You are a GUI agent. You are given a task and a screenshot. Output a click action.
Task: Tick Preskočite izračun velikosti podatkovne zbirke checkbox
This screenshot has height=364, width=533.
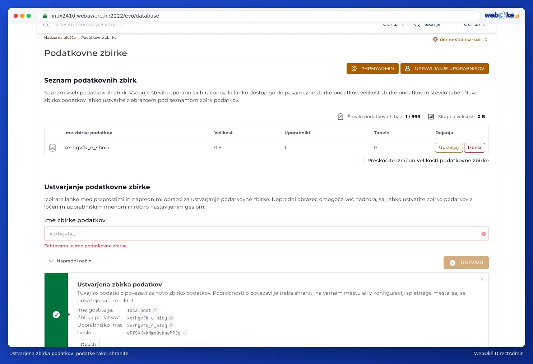coord(360,160)
